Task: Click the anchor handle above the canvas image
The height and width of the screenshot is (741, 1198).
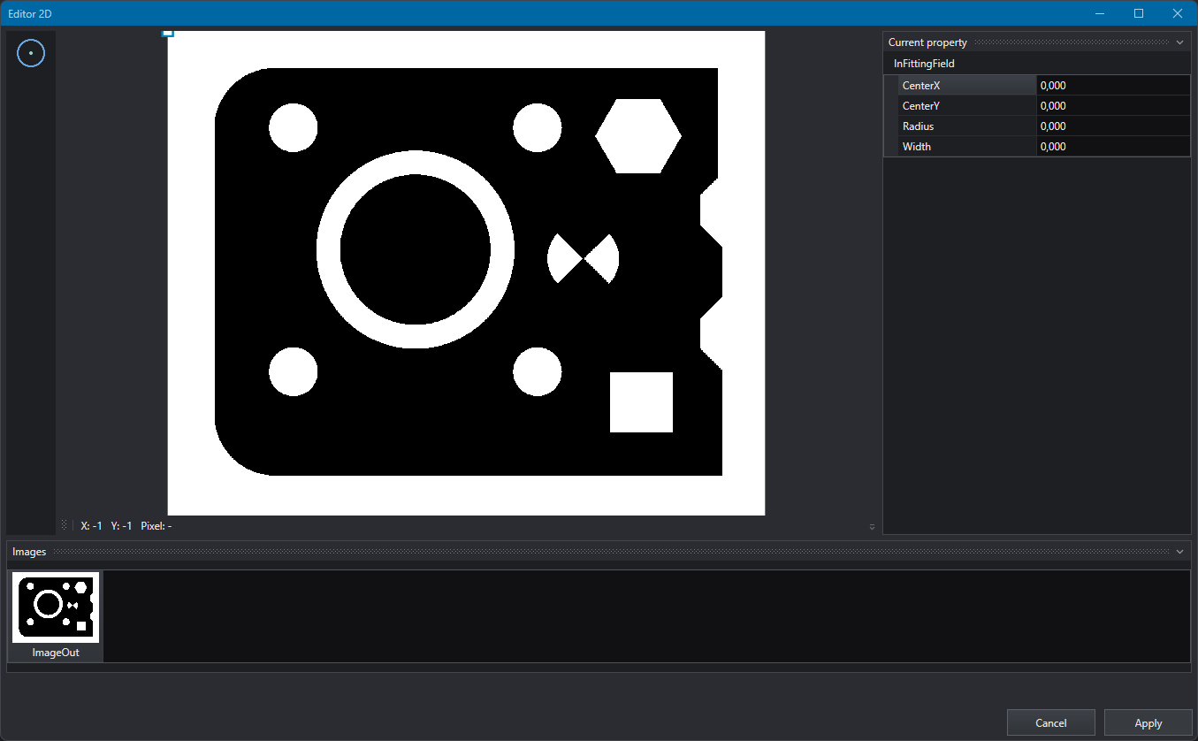Action: [168, 33]
